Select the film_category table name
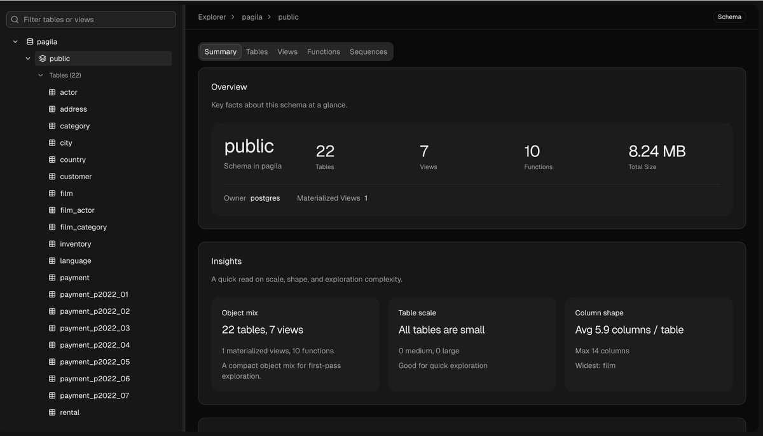The image size is (763, 436). coord(83,227)
